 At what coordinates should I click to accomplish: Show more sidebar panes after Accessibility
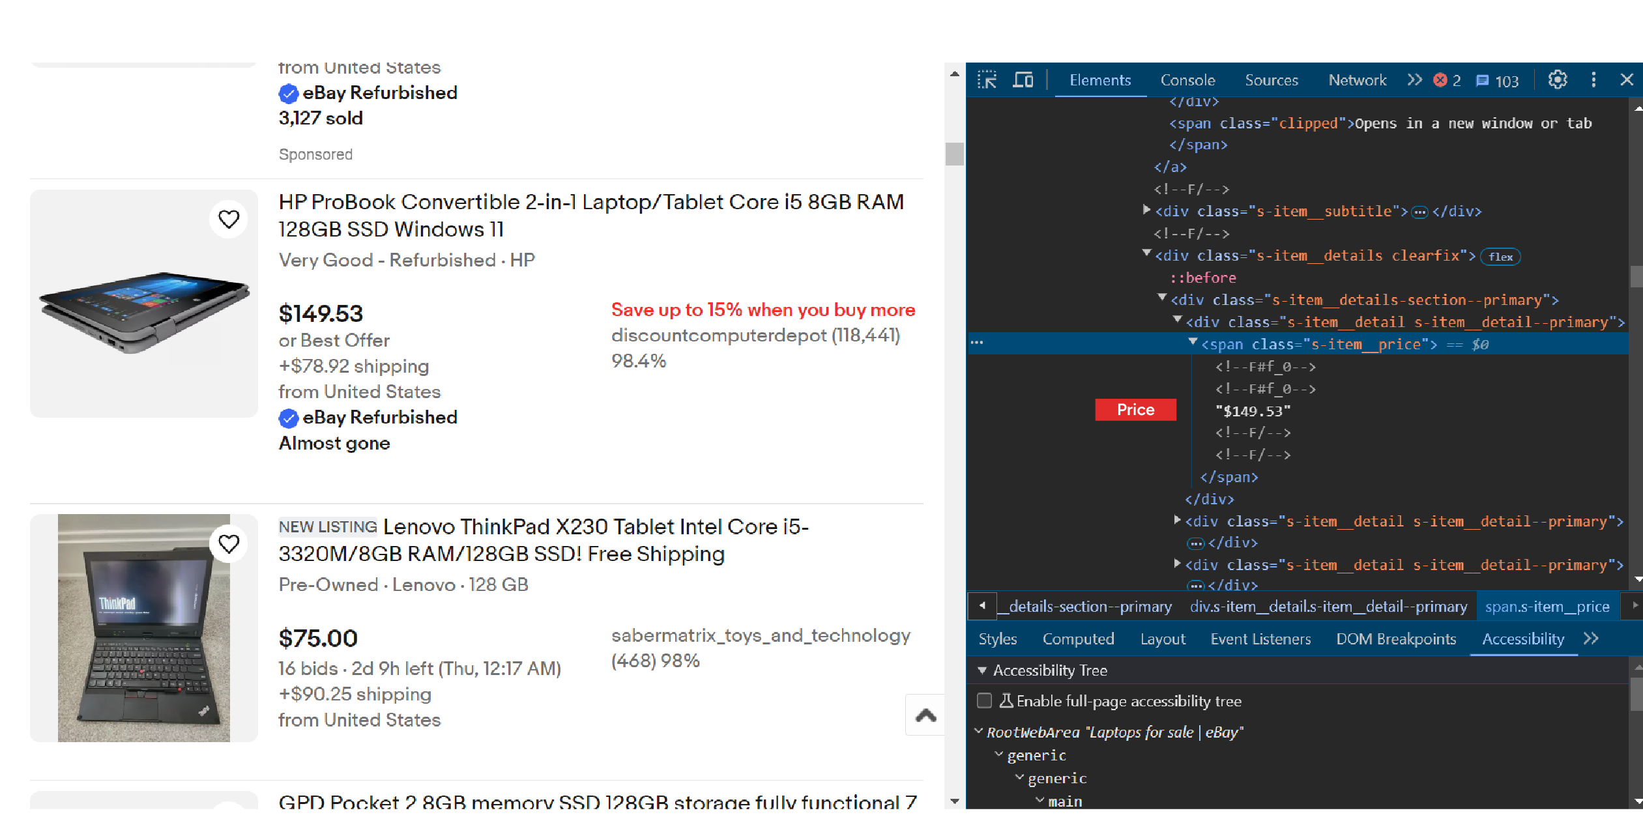click(1592, 639)
